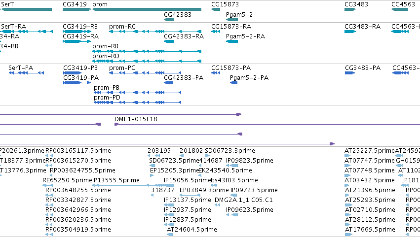Click the IP09623.5prime EST

232,215
